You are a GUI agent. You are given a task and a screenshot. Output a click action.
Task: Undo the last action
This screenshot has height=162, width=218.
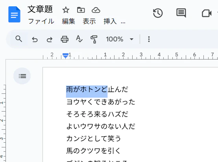coord(35,39)
